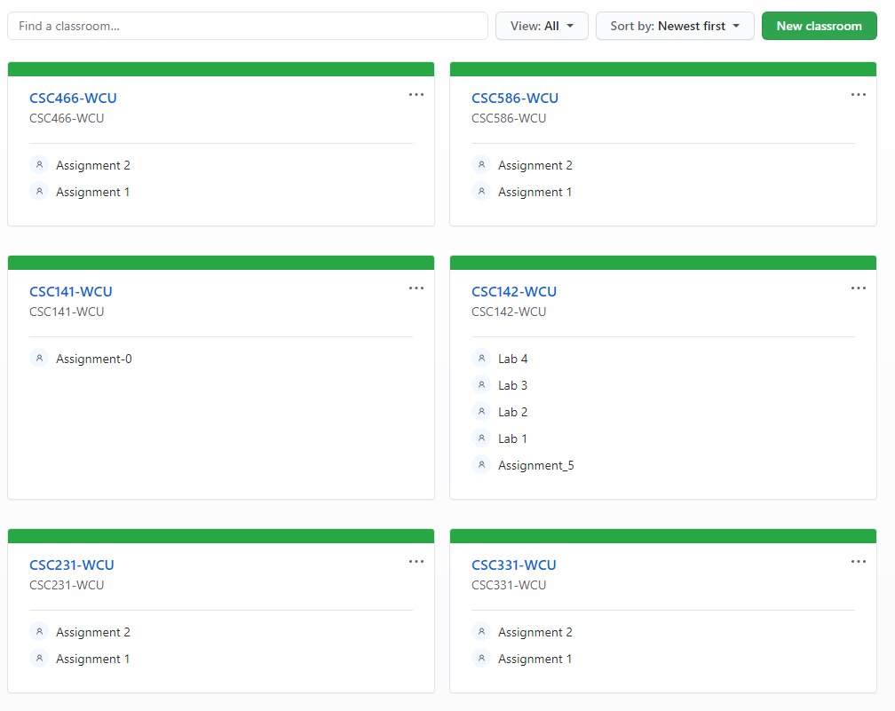Screen dimensions: 895x711
Task: Select Assignment-0 text in CSC141-WCU card
Action: coord(94,359)
